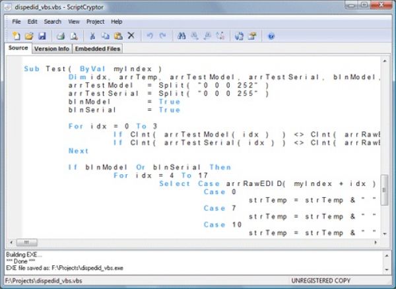The width and height of the screenshot is (396, 289).
Task: Click the Undo arrow icon
Action: click(150, 36)
